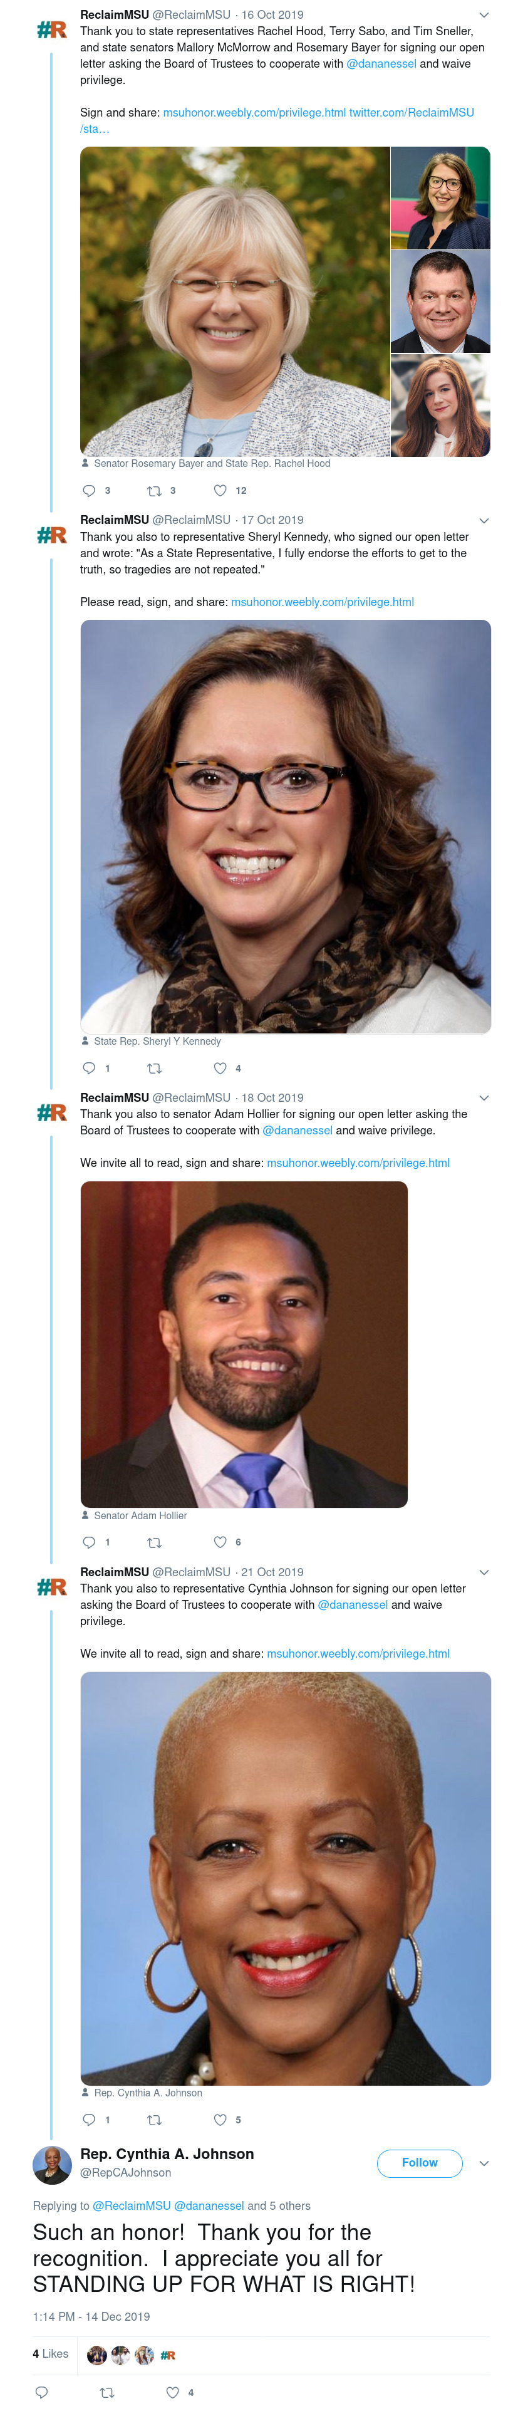Like Rep. Cynthia Johnson's reply tweet
The width and height of the screenshot is (523, 2416).
[x=172, y=2392]
